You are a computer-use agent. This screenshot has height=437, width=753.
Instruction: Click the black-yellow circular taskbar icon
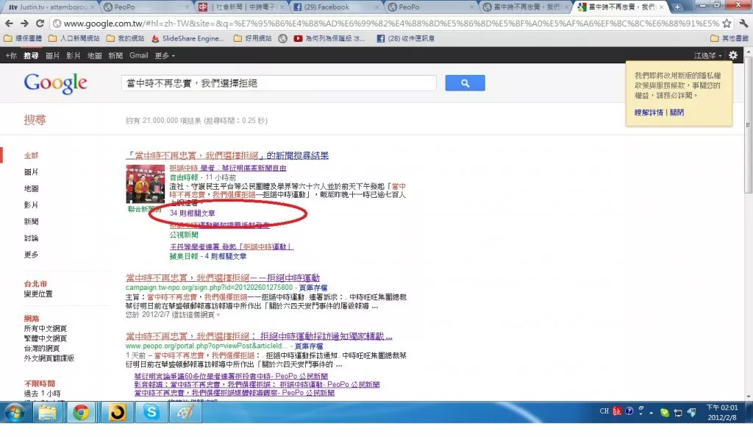click(x=117, y=412)
